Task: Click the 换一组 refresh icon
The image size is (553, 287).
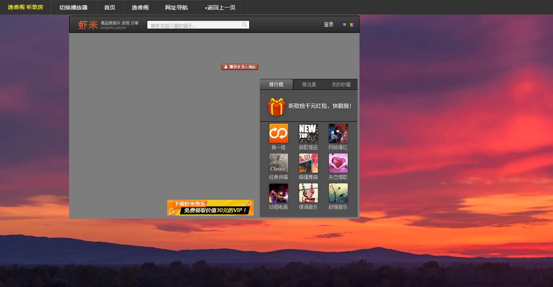Action: pyautogui.click(x=278, y=133)
